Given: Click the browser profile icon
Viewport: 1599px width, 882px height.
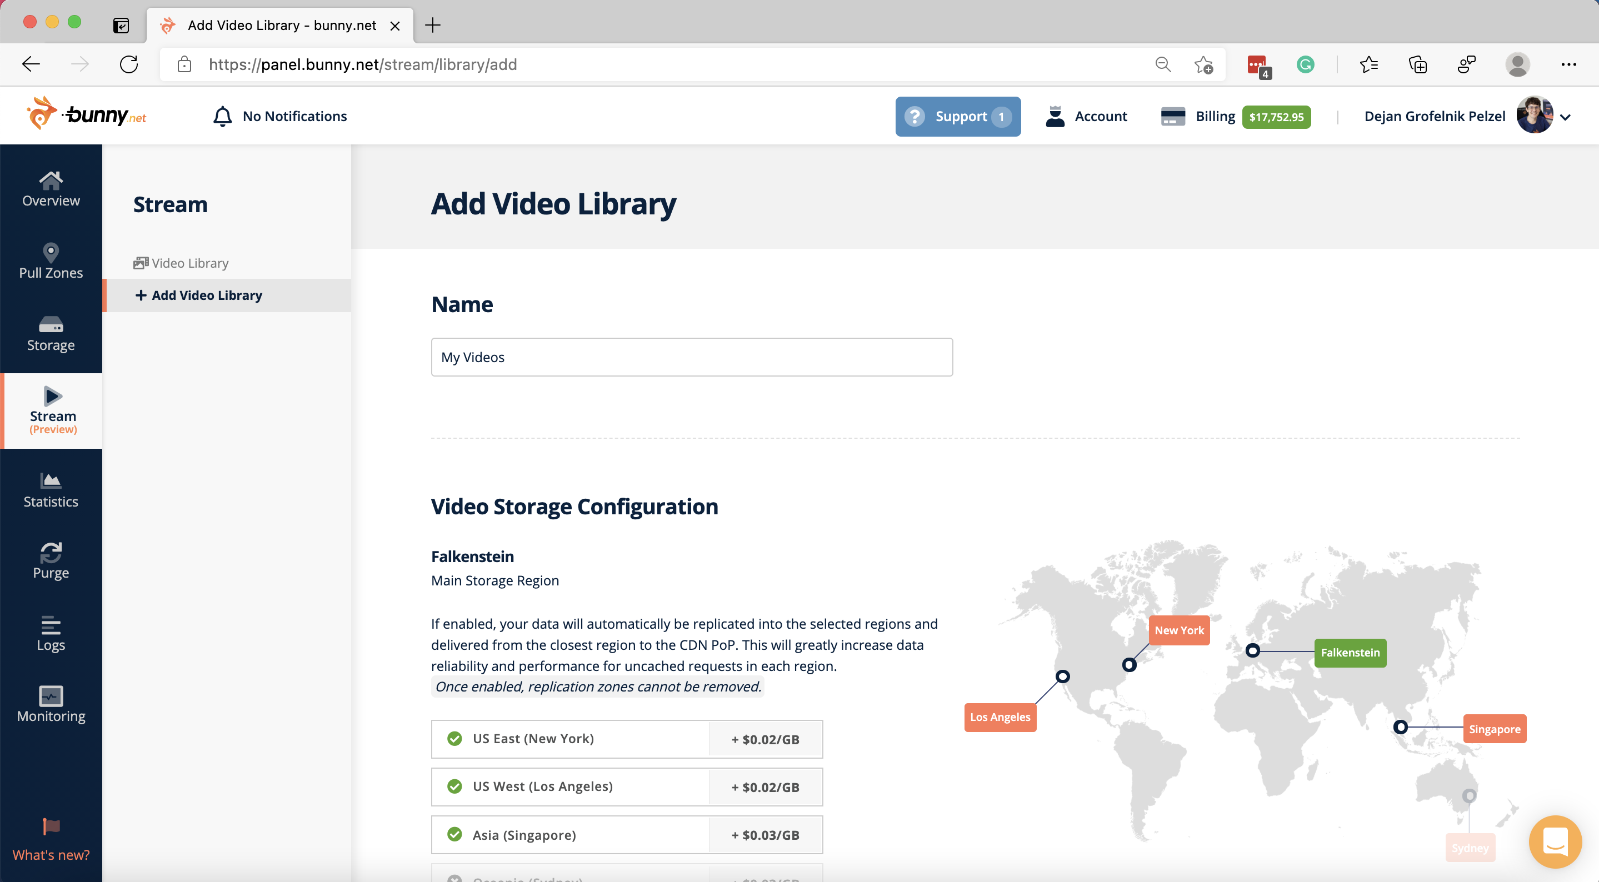Looking at the screenshot, I should click(x=1518, y=64).
